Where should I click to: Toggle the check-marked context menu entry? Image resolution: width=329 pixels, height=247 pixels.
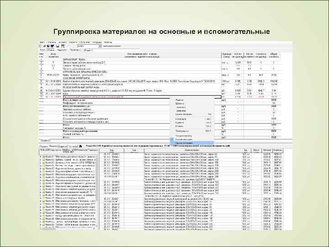pos(192,140)
